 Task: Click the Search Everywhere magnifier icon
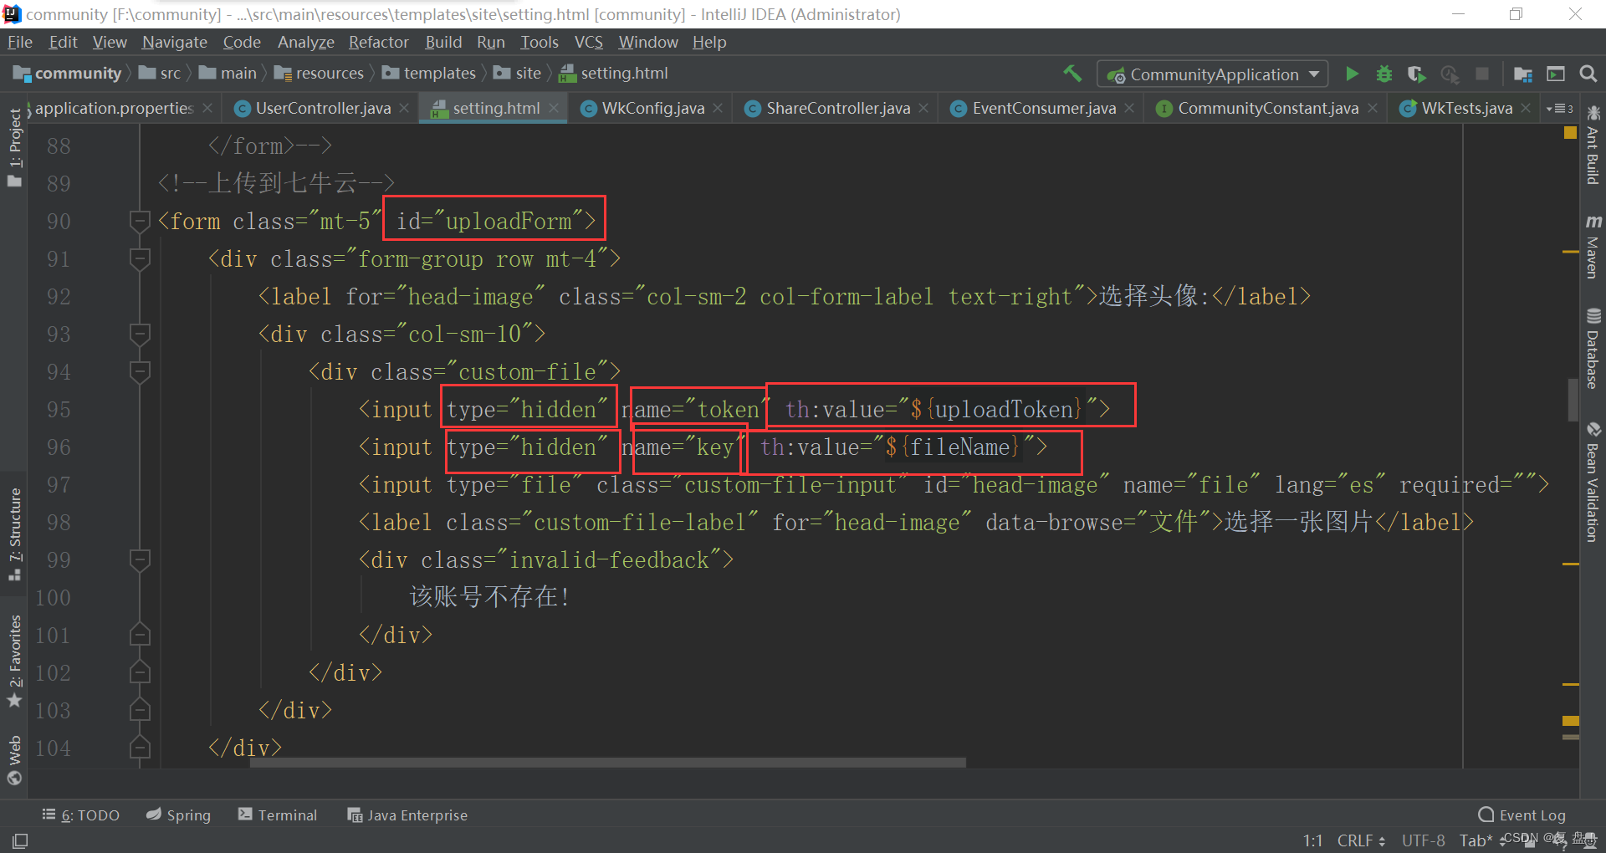(1588, 74)
